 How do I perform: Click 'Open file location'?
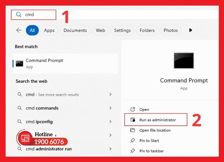pyautogui.click(x=155, y=130)
